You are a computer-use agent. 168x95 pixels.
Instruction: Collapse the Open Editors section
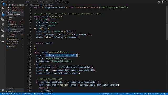coord(12,5)
